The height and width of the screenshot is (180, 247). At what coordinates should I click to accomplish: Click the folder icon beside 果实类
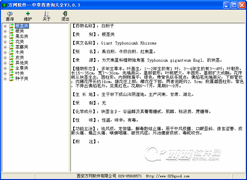point(11,37)
